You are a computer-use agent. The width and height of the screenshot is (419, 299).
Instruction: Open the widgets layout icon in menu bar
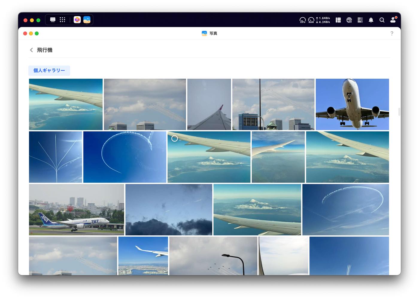coord(338,20)
